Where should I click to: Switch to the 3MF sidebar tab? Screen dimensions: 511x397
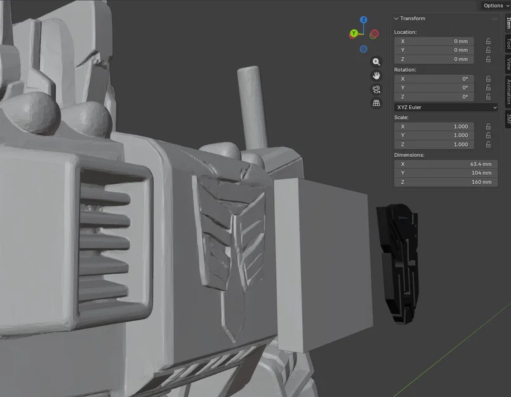tap(508, 119)
